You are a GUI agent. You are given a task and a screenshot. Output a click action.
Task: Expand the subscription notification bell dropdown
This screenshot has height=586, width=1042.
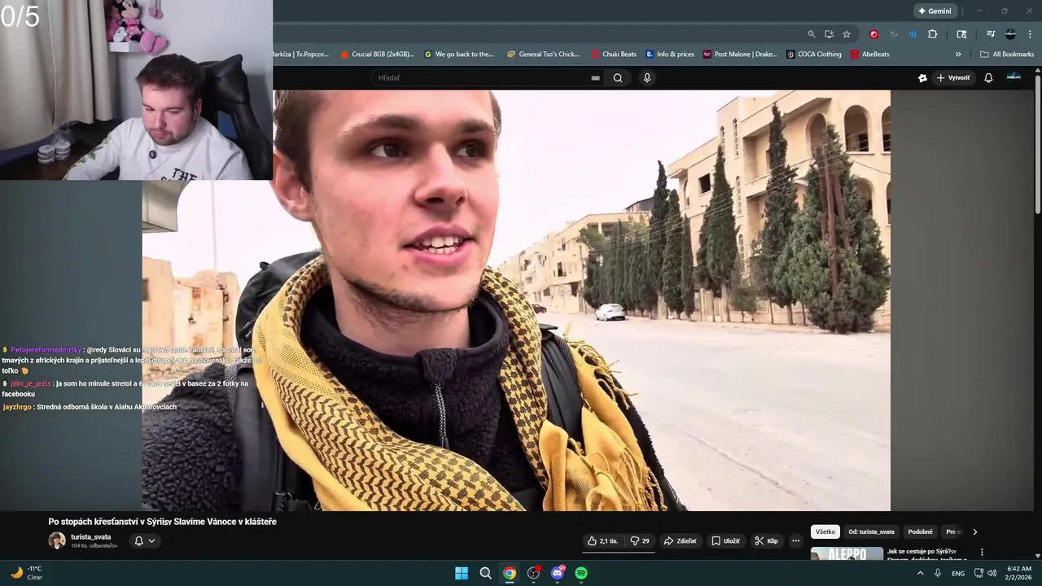click(144, 540)
